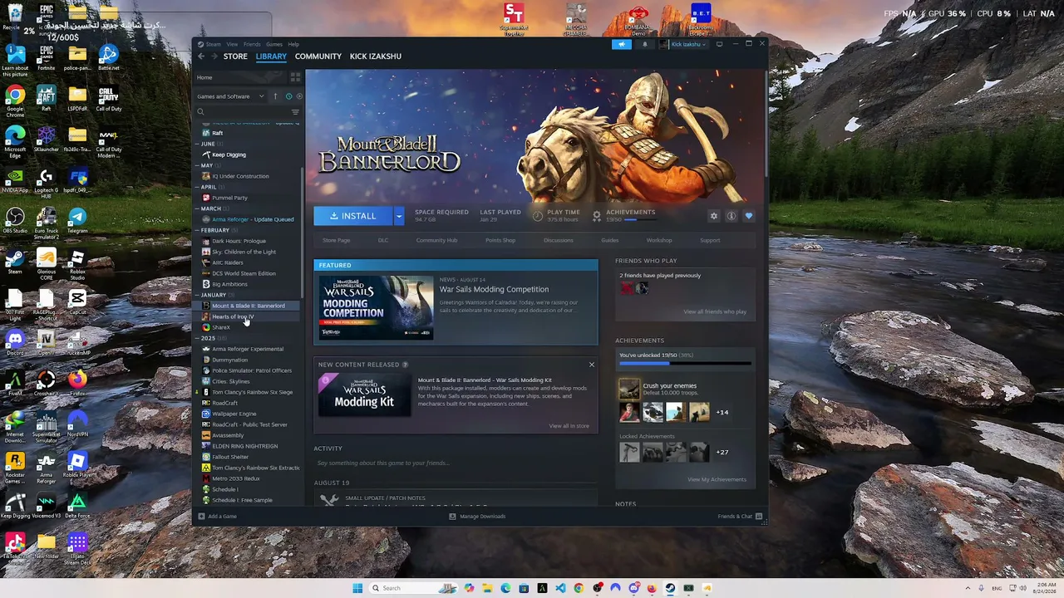Open Firefox desktop shortcut

[x=77, y=383]
